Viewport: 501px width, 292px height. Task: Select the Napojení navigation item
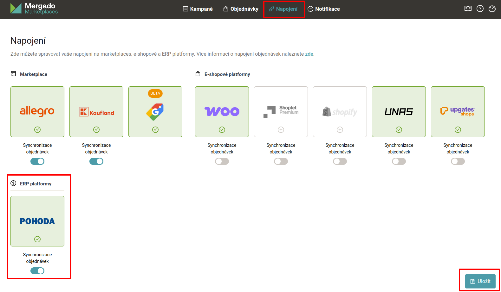tap(283, 9)
